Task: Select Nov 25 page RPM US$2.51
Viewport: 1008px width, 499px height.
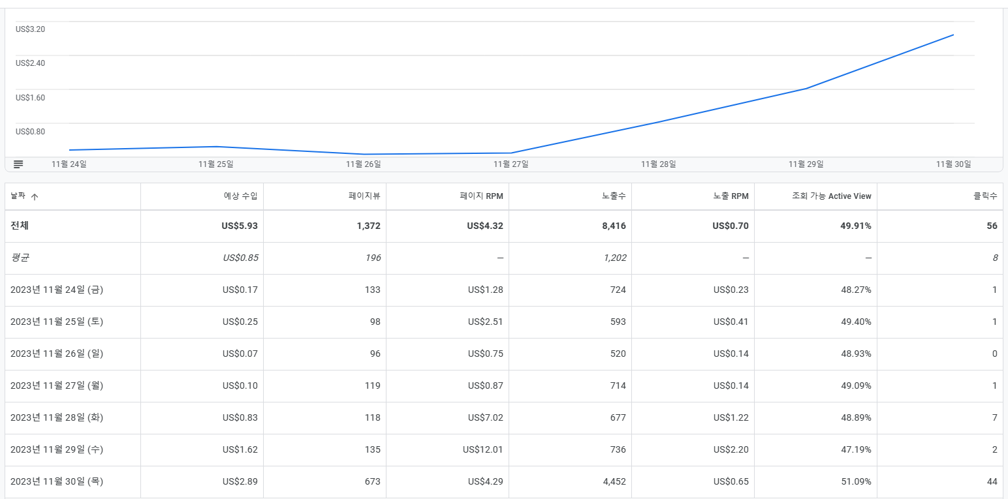Action: point(486,322)
